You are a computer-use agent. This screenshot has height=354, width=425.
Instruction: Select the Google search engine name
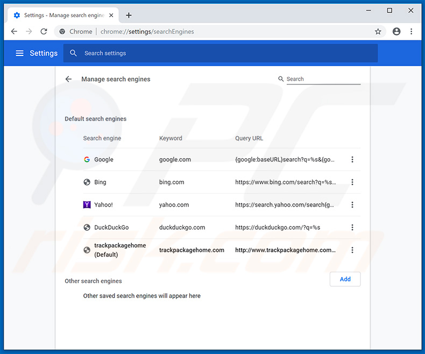tap(104, 159)
